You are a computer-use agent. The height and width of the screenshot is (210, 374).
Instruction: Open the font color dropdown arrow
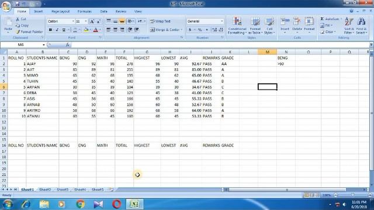[100, 30]
